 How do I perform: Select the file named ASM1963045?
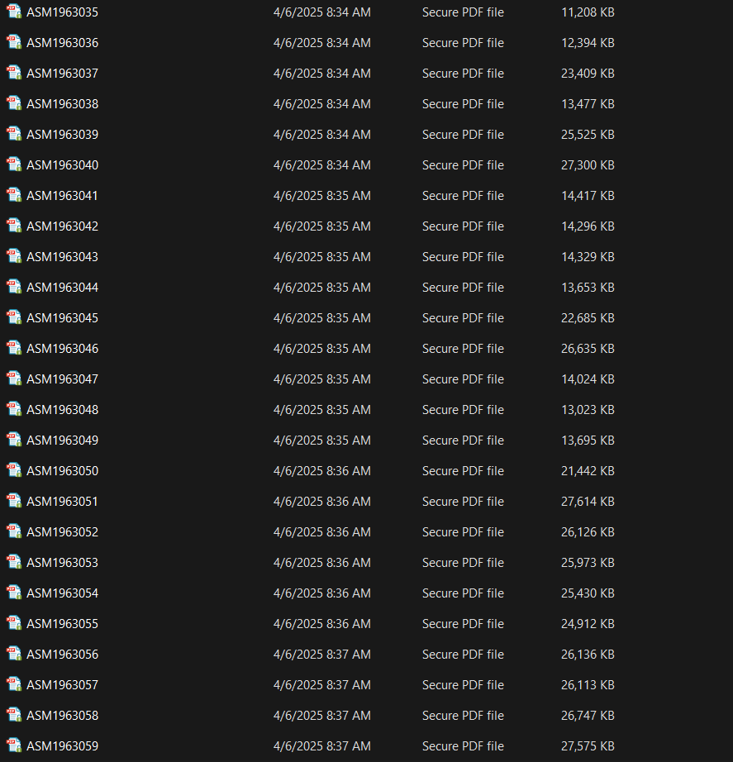coord(62,318)
